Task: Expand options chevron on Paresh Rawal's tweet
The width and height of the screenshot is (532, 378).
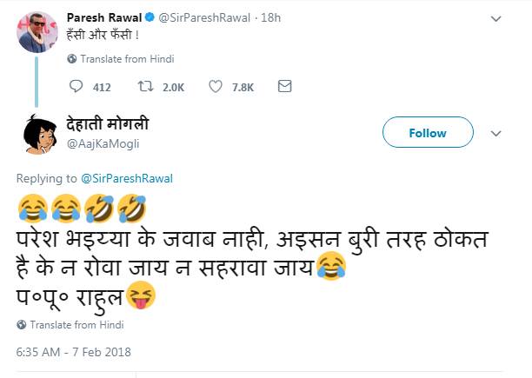Action: pos(496,19)
